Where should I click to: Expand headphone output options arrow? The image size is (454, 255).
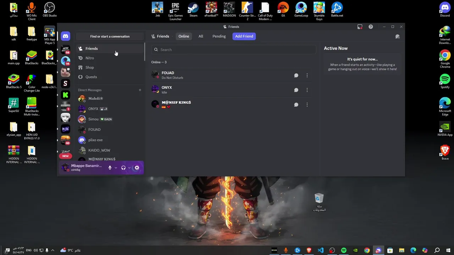[x=129, y=168]
